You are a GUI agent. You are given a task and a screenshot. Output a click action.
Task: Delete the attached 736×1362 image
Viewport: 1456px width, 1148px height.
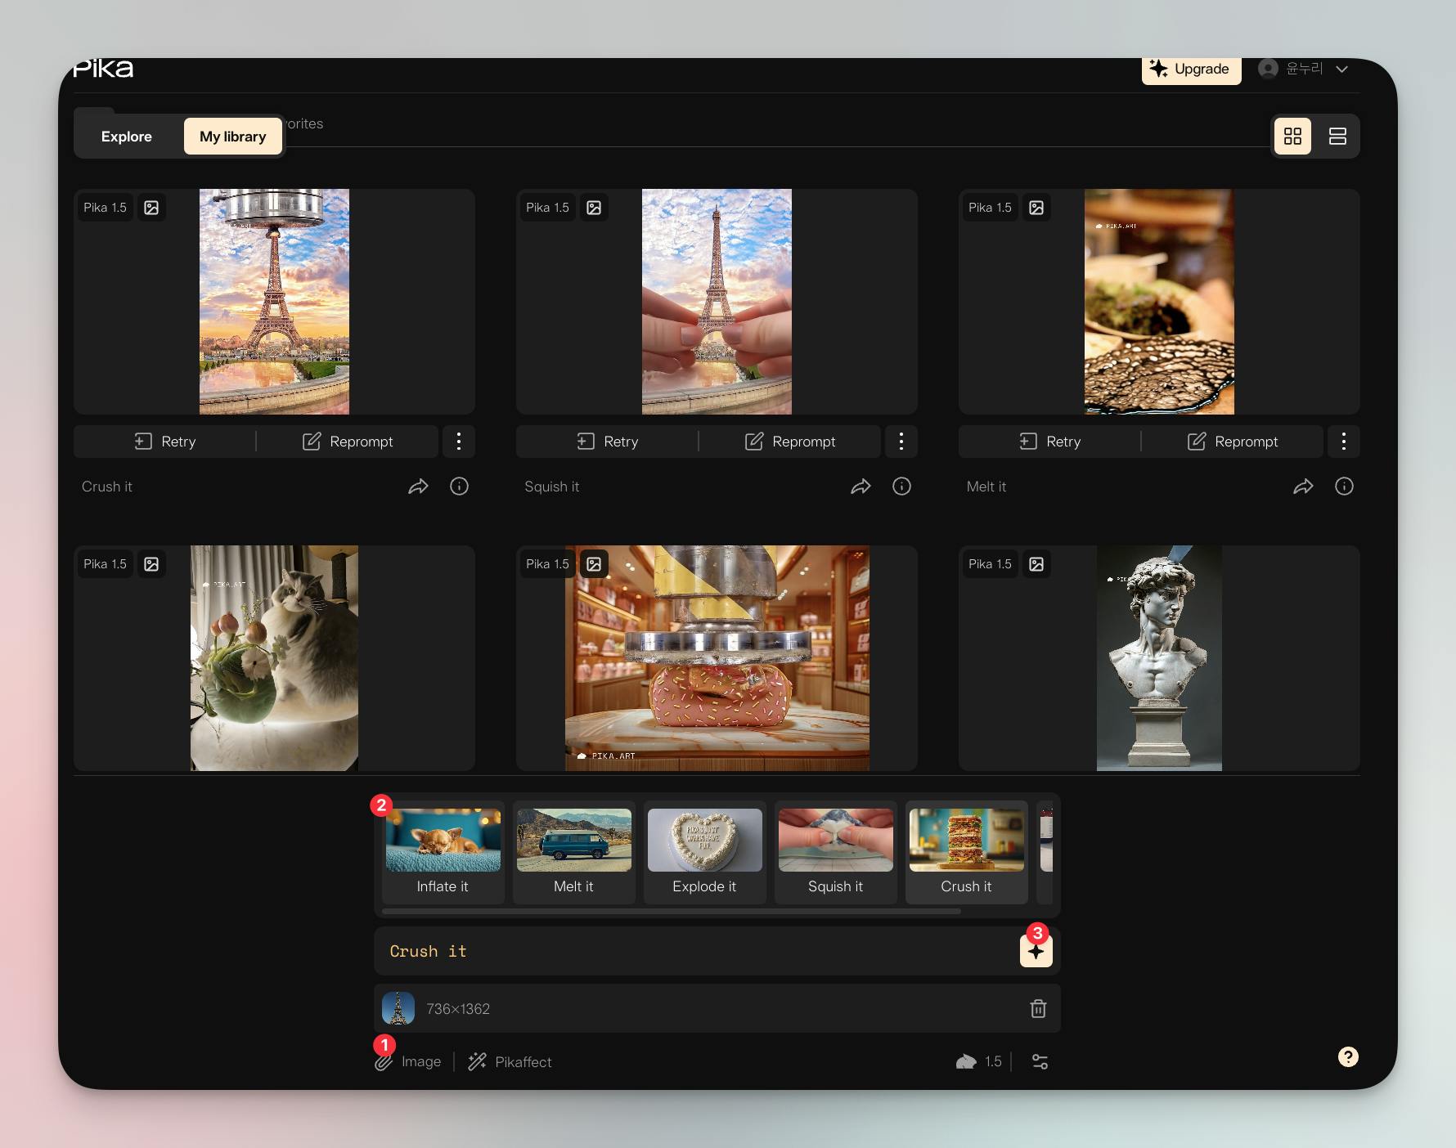point(1038,1009)
